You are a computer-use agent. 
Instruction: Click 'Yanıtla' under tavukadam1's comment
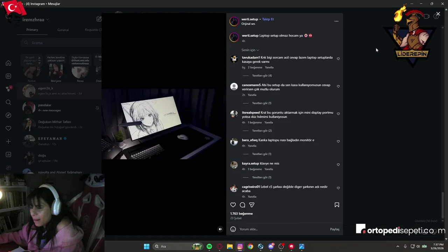pos(269,68)
